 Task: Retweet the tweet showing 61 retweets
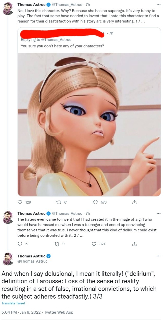(x=58, y=202)
